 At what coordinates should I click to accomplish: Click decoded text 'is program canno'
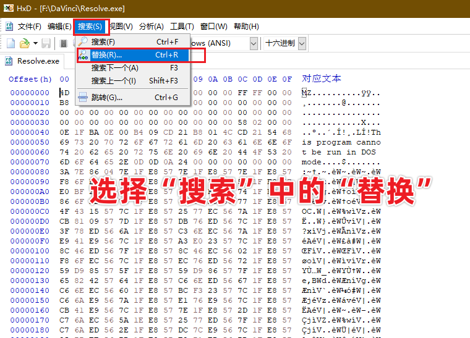tap(341, 142)
